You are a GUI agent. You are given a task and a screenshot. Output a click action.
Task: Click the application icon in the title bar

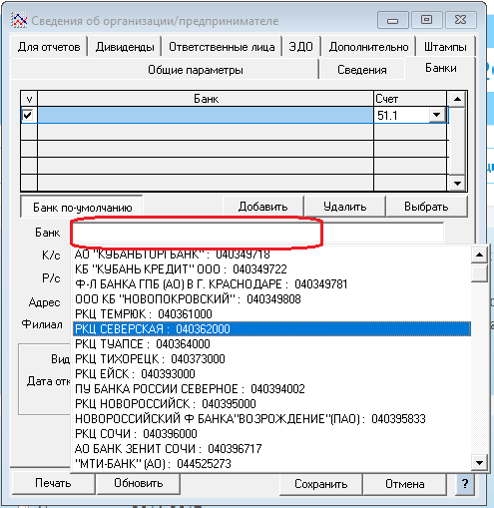coord(19,20)
